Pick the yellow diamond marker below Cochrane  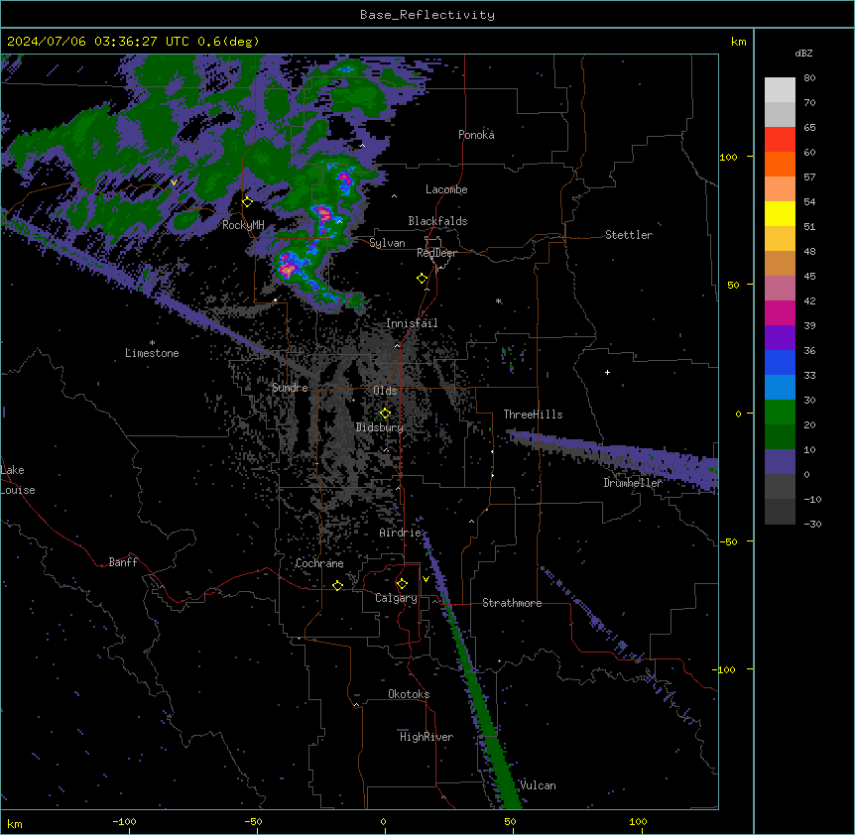click(x=337, y=585)
